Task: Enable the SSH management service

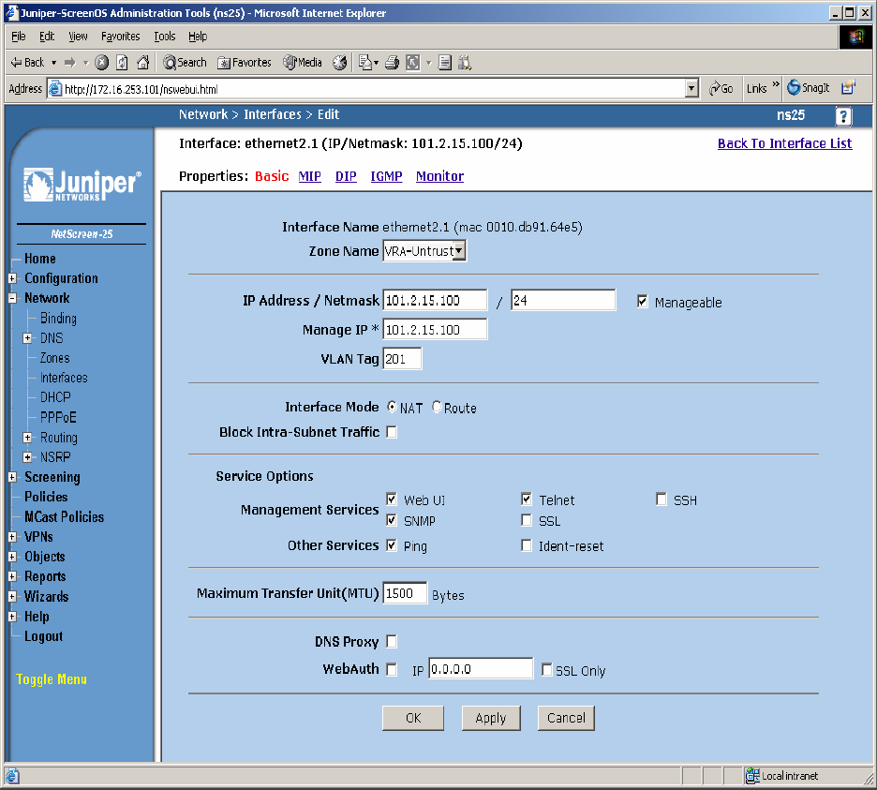Action: [661, 499]
